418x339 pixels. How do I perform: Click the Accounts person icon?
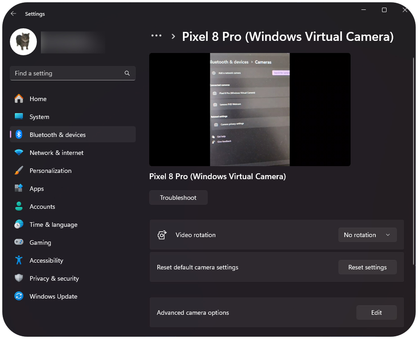click(x=19, y=207)
